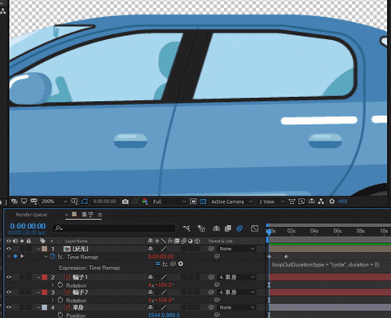Toggle the quality switch for 輪子1 layer

pyautogui.click(x=164, y=277)
